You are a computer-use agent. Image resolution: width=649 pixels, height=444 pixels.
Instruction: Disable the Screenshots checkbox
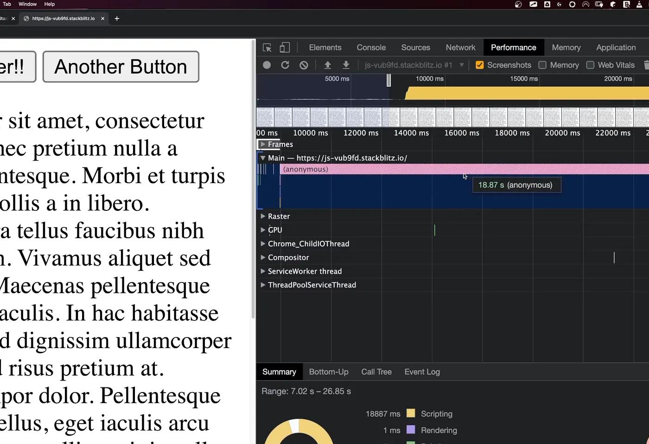479,65
